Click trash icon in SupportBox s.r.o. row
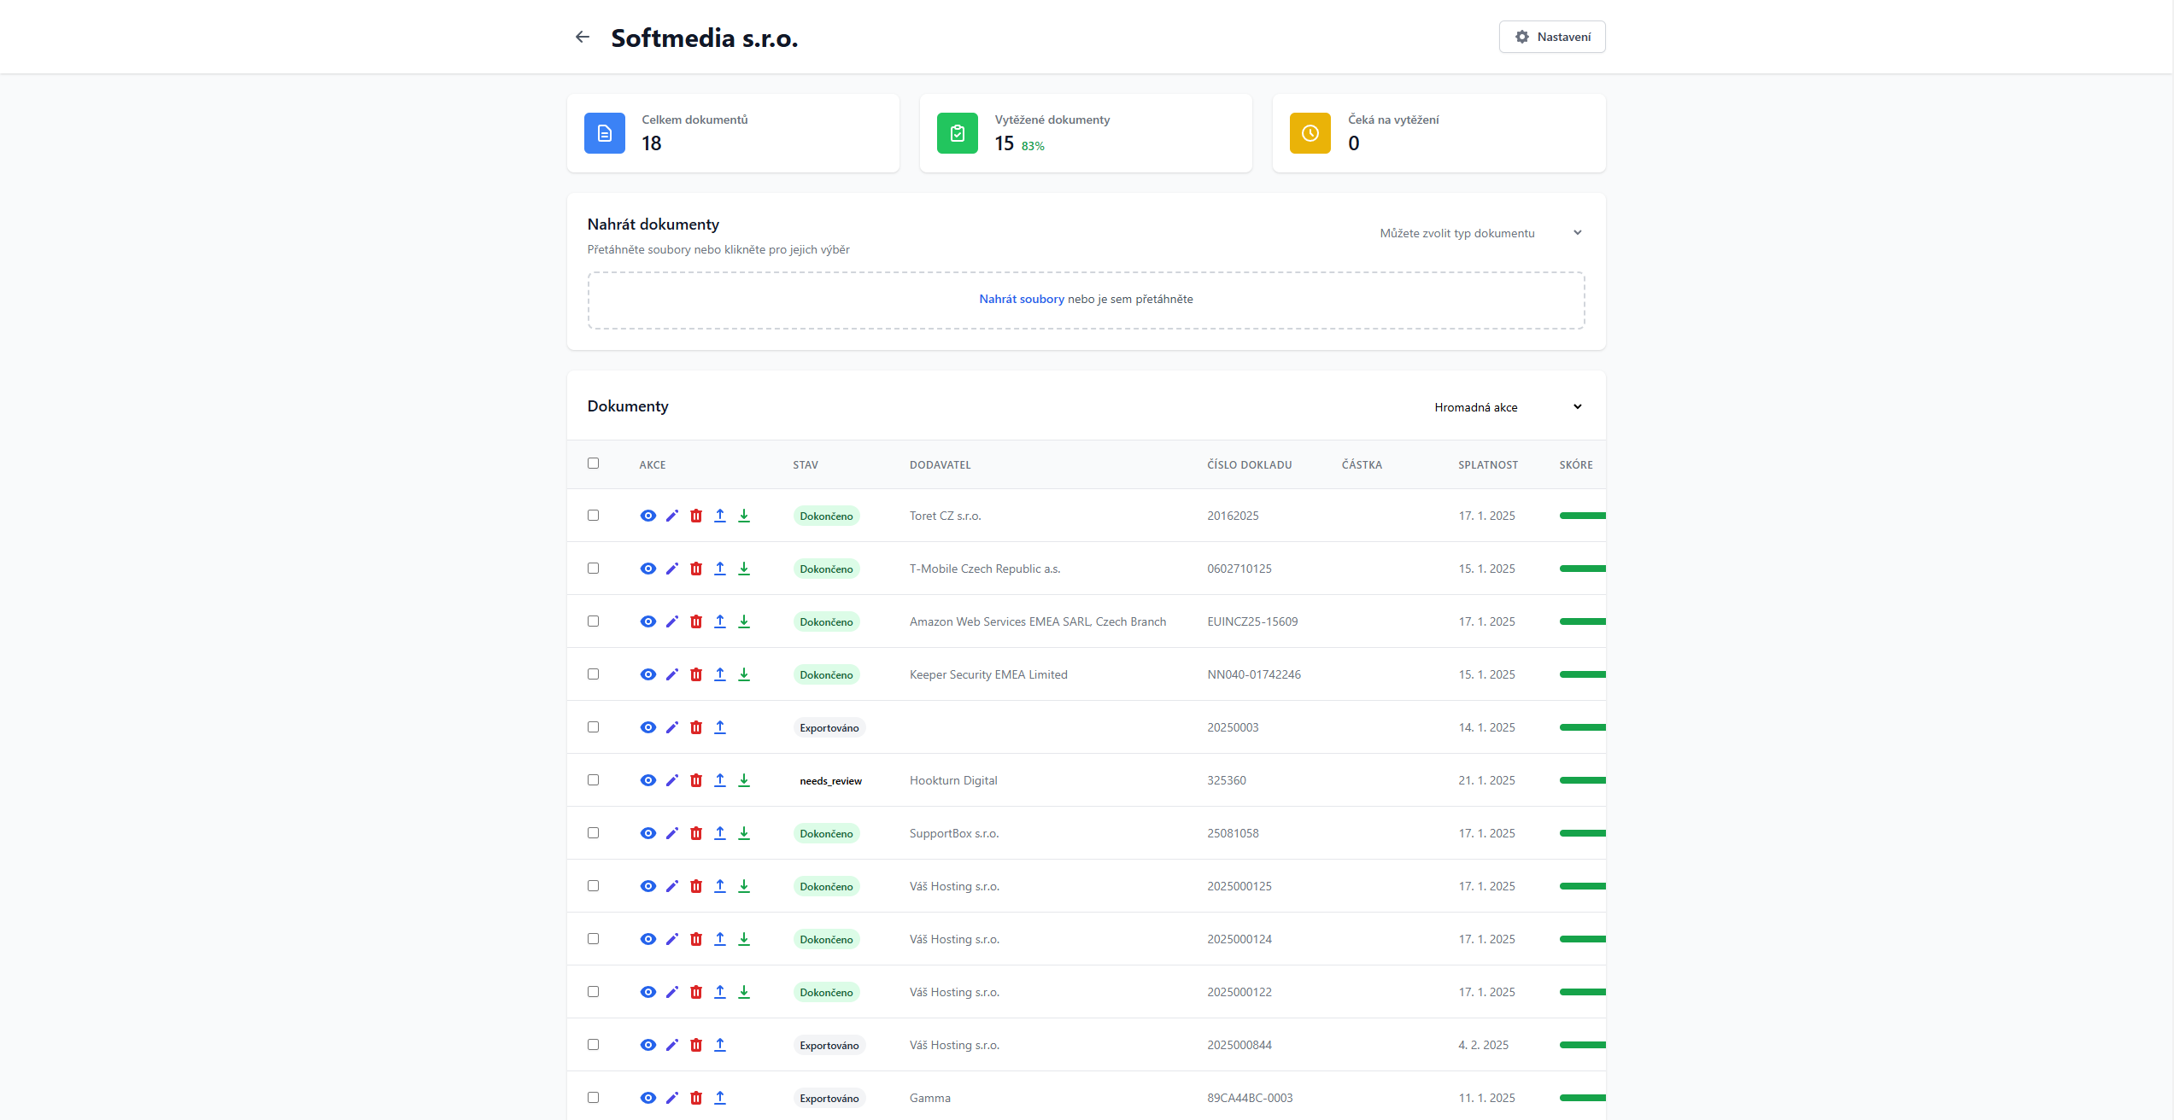The width and height of the screenshot is (2174, 1120). (696, 833)
